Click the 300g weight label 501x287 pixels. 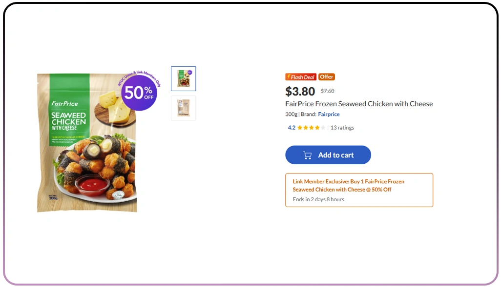click(291, 115)
